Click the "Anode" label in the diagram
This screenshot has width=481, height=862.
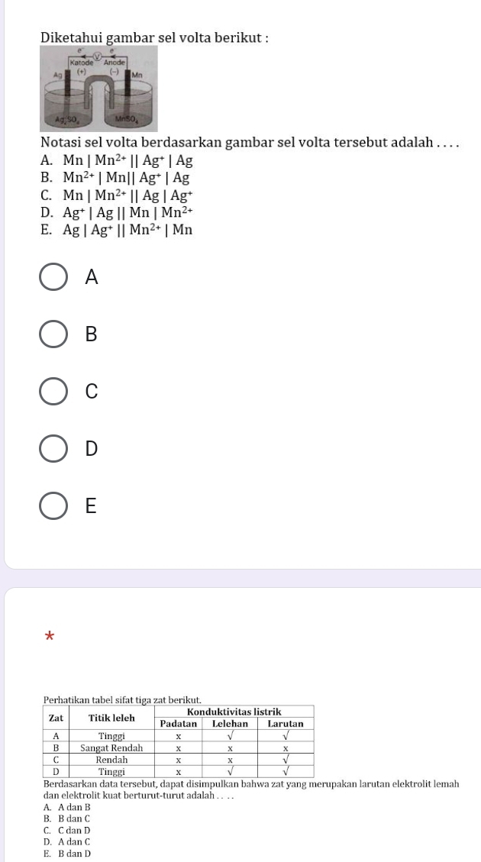(x=115, y=61)
